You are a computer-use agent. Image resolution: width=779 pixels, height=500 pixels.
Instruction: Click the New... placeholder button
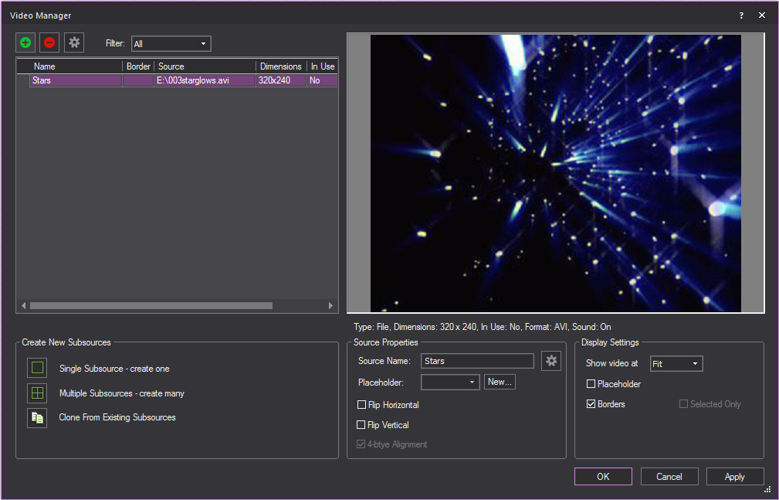click(x=500, y=382)
